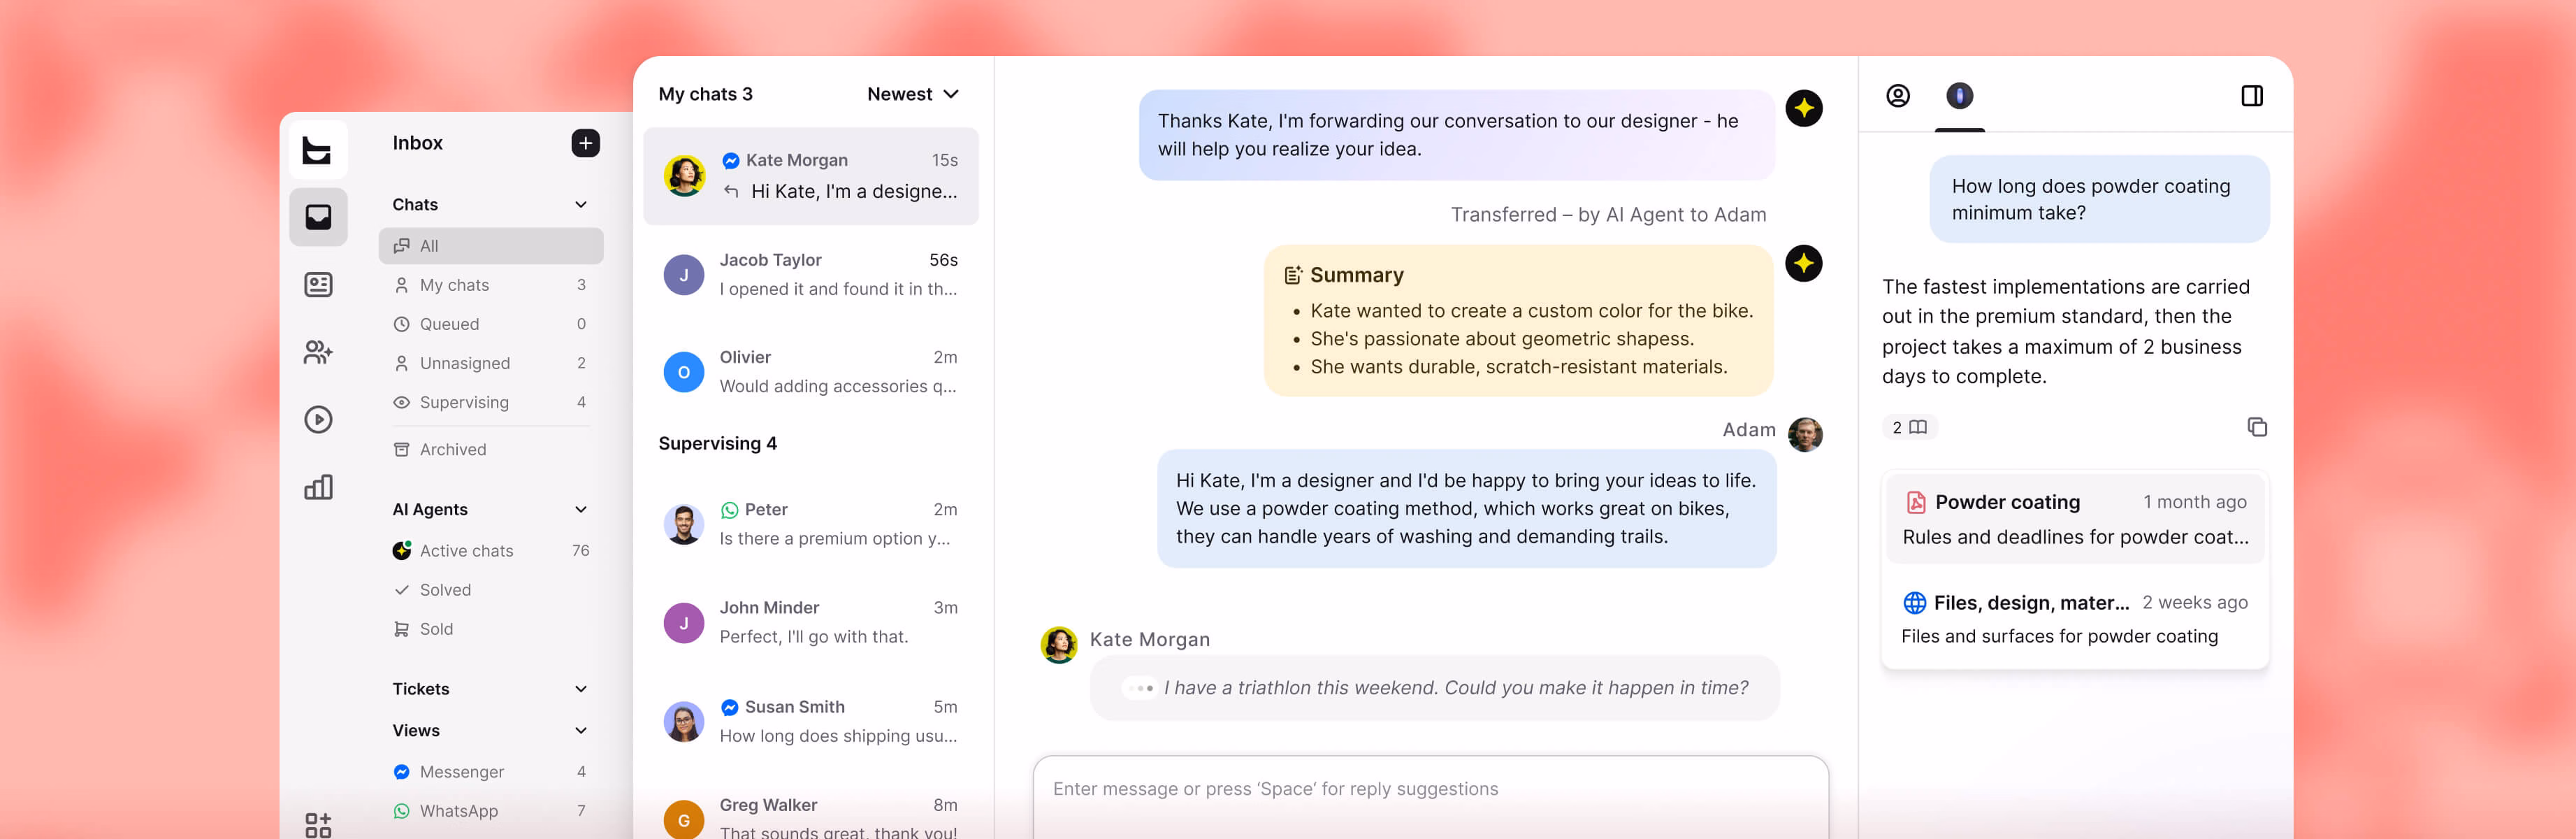Expand the Views section chevron

click(x=581, y=731)
